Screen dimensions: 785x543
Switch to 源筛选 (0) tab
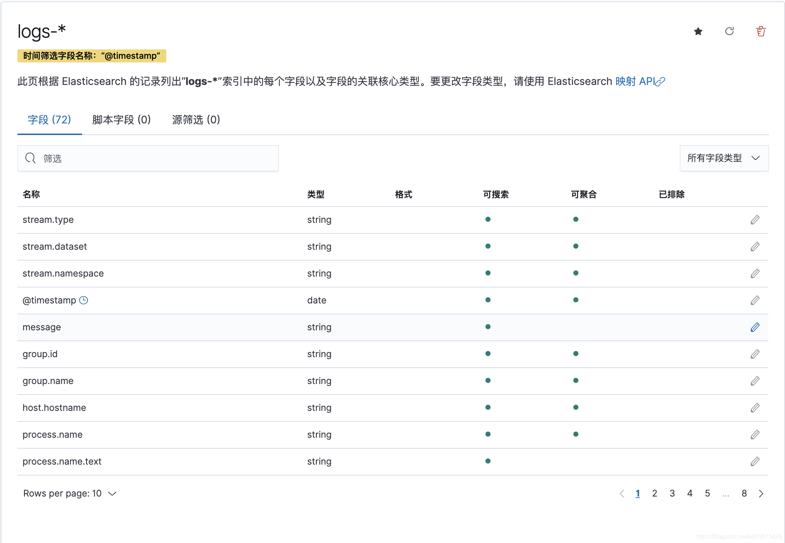click(196, 120)
